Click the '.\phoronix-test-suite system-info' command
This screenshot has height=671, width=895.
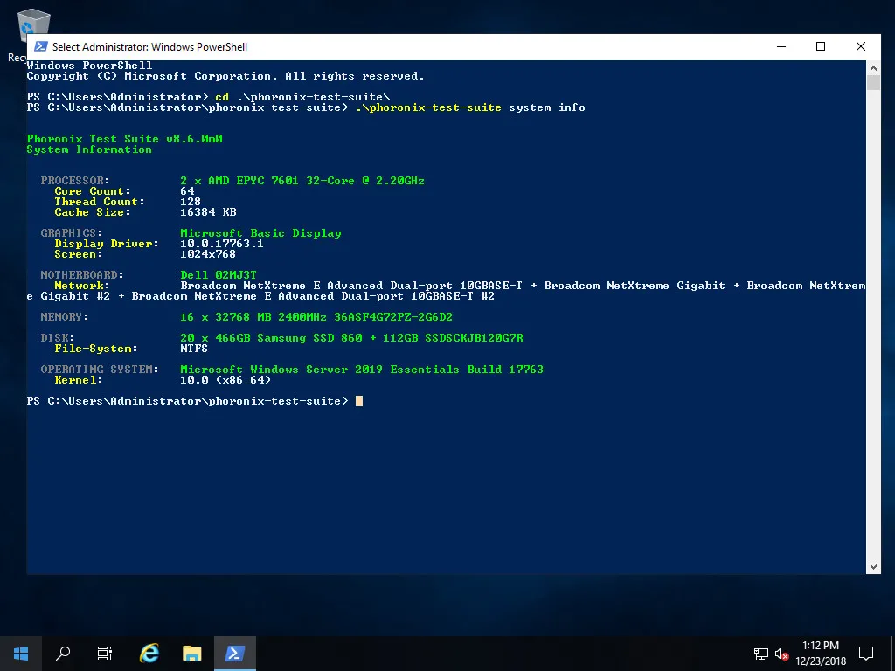(x=470, y=107)
